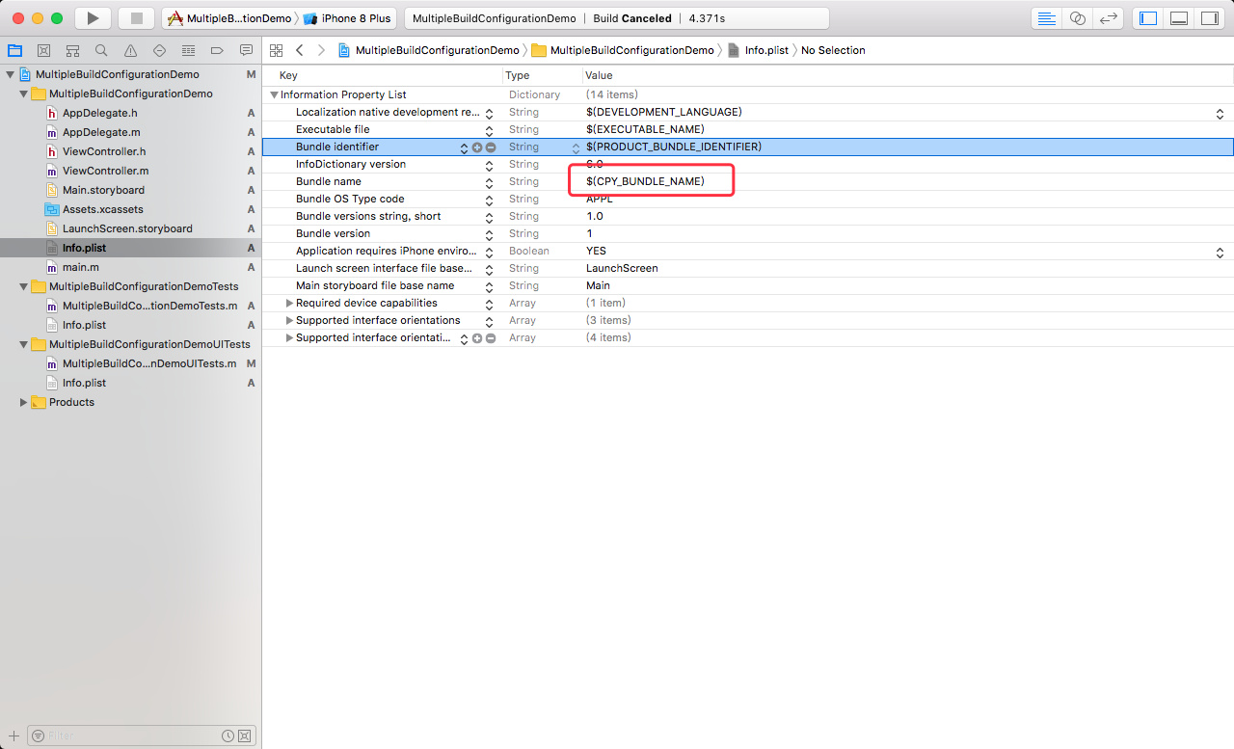The height and width of the screenshot is (749, 1234).
Task: Click the folder breadcrumb MultipleBuildConfigurationDemo
Action: 623,50
